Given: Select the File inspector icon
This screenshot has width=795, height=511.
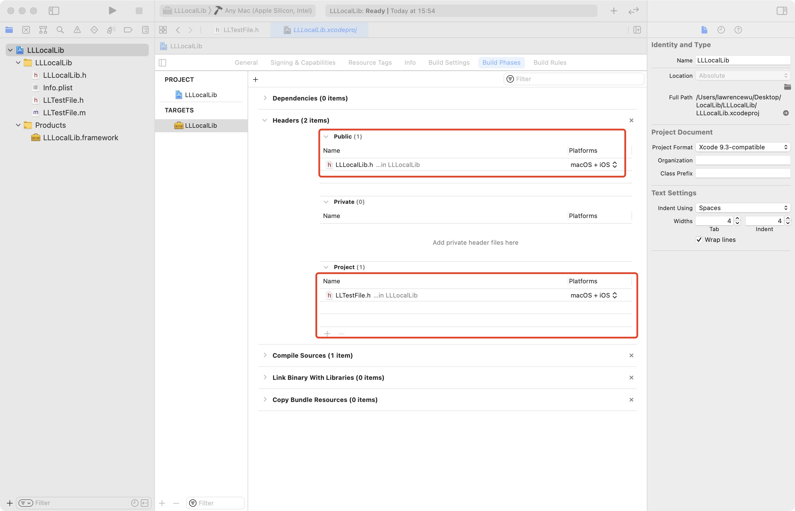Looking at the screenshot, I should (704, 30).
